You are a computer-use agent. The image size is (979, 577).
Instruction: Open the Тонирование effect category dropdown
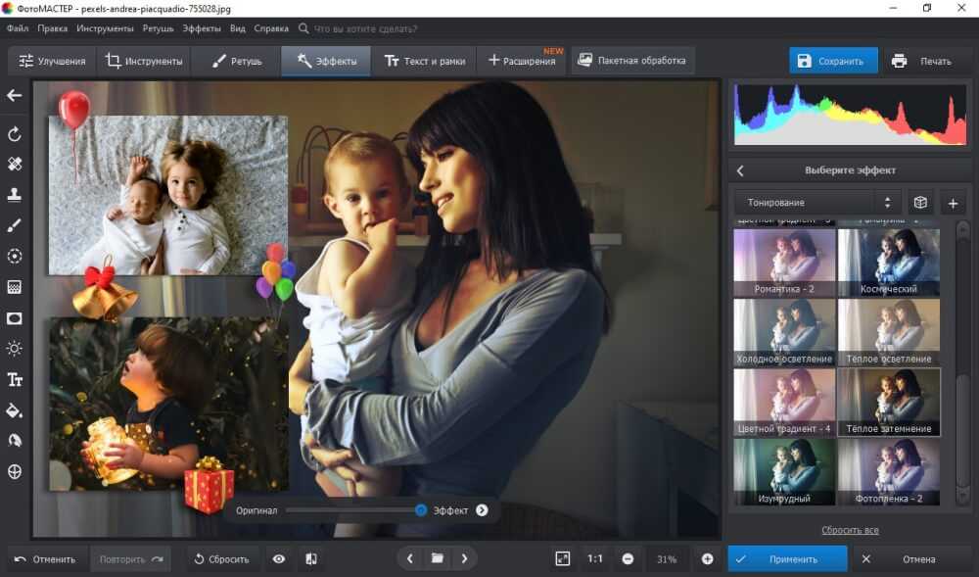click(x=816, y=203)
